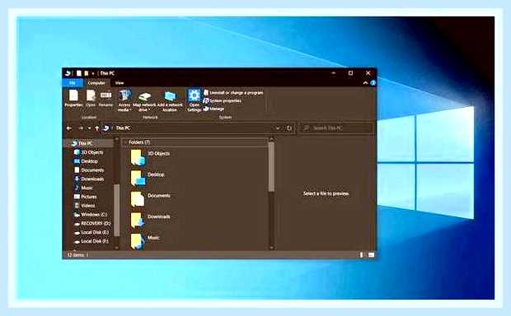Choose Add a network location
The image size is (511, 316).
click(170, 101)
